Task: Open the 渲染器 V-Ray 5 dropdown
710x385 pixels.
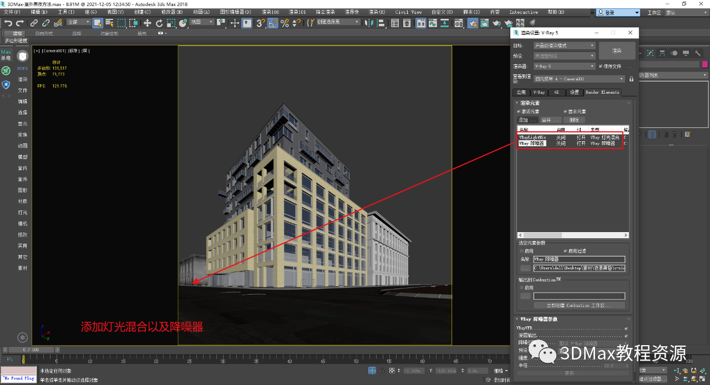Action: (564, 66)
